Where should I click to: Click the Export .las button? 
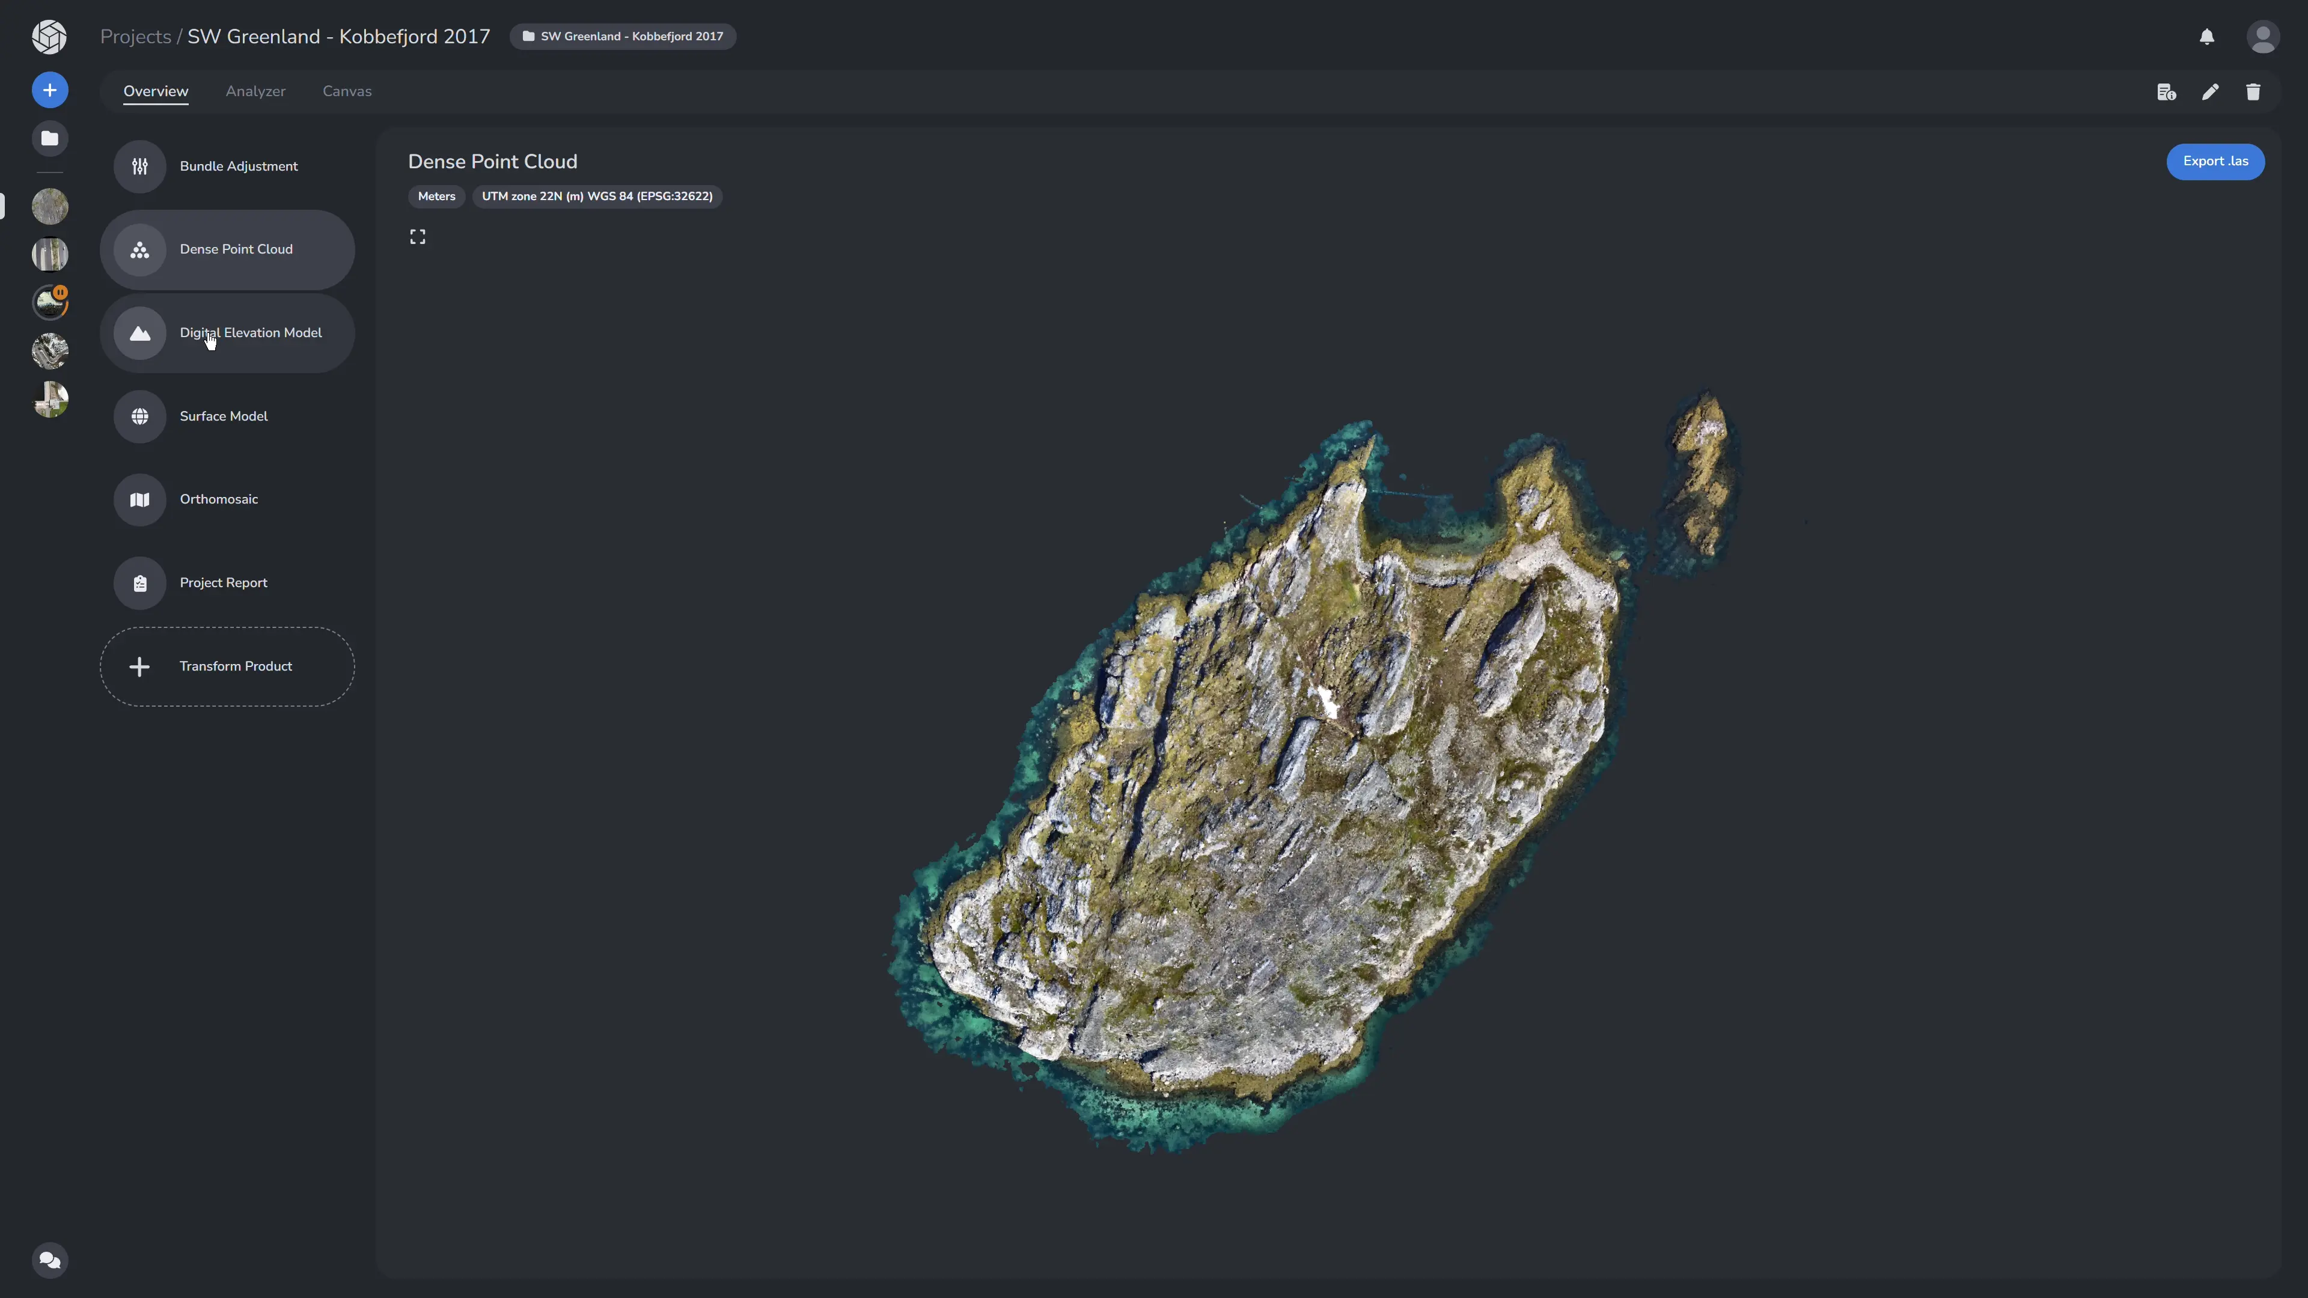(x=2215, y=161)
